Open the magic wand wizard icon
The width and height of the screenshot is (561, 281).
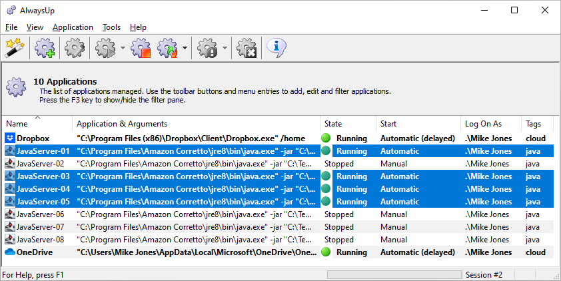15,48
